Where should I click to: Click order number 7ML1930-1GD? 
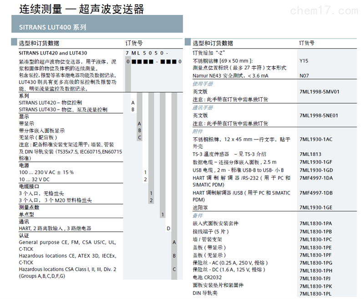[x=316, y=170]
